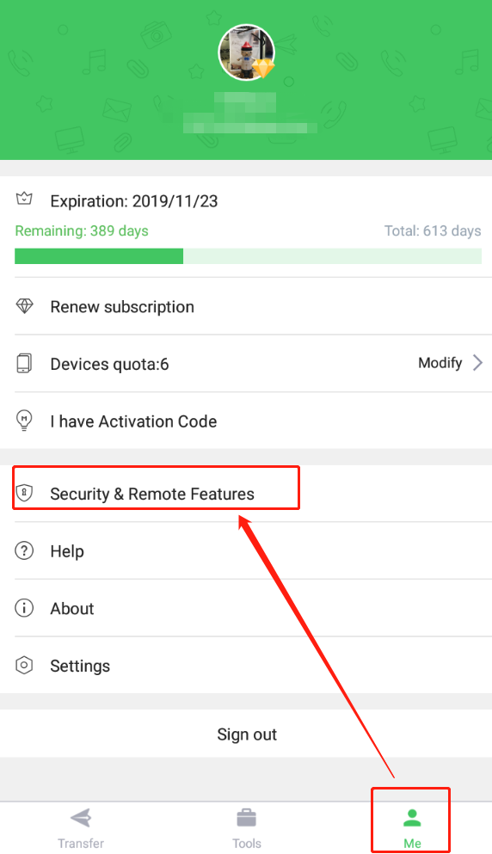Click the hexagon Settings gear icon
Viewport: 492px width, 854px height.
tap(24, 665)
